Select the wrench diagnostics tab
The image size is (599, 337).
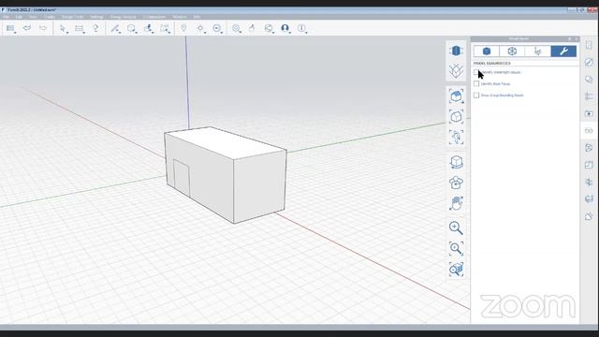click(563, 51)
